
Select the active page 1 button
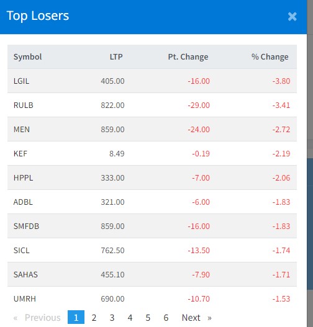click(76, 317)
